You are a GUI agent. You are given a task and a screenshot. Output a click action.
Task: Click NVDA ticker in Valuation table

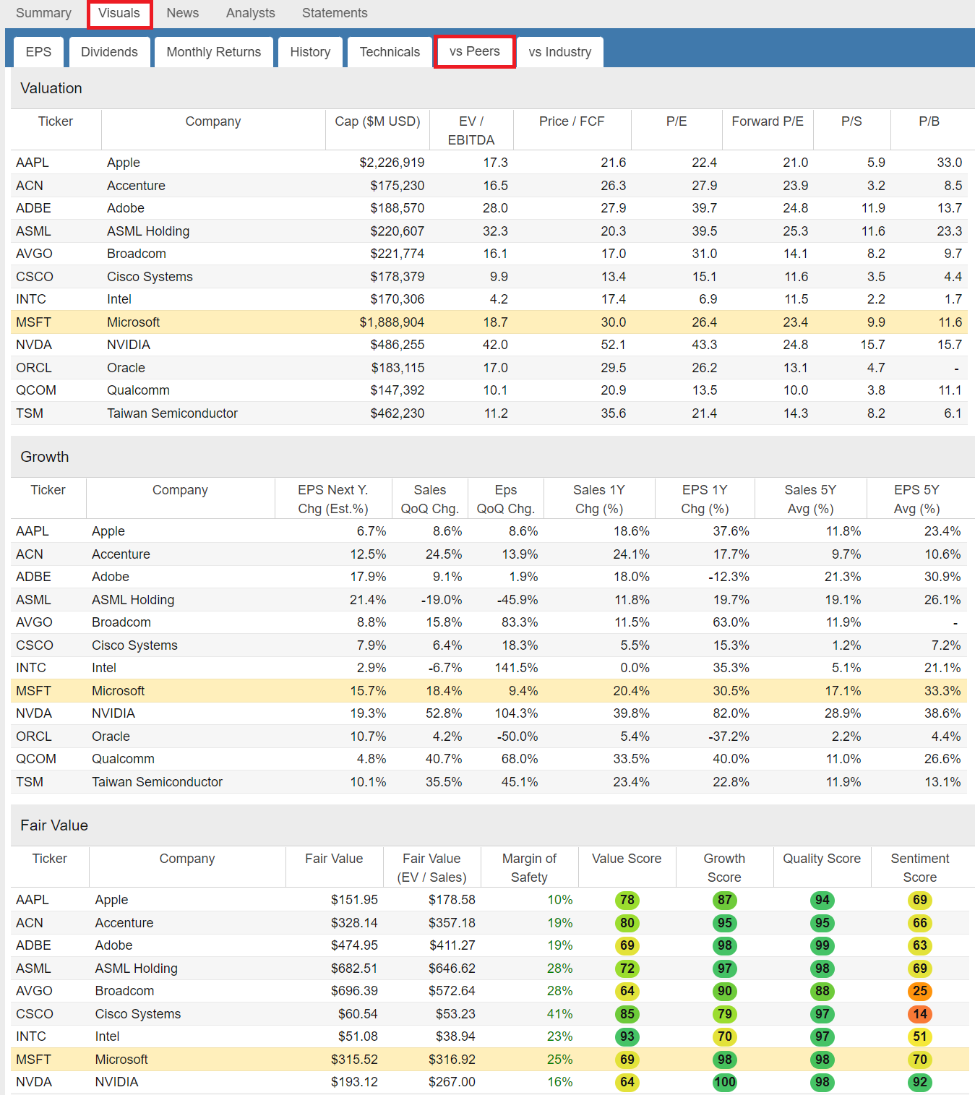34,345
